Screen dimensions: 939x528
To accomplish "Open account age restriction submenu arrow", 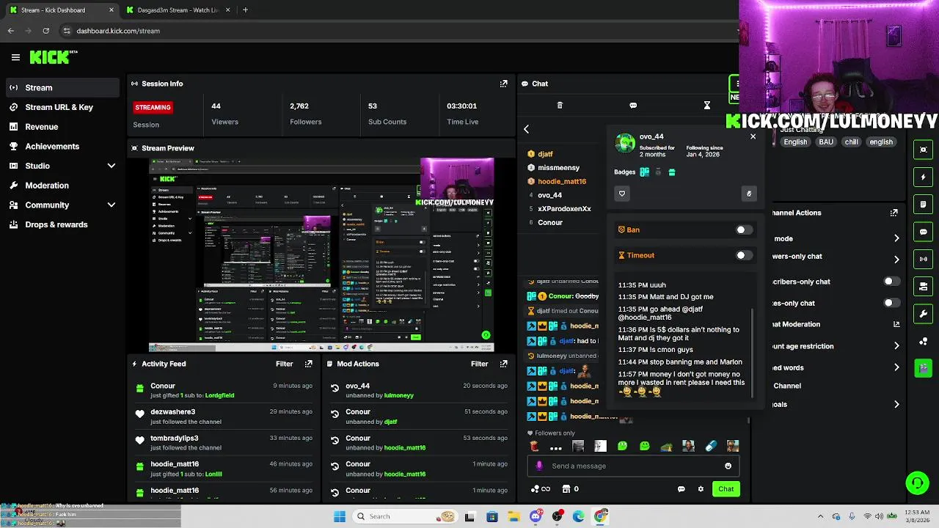I will [x=896, y=346].
